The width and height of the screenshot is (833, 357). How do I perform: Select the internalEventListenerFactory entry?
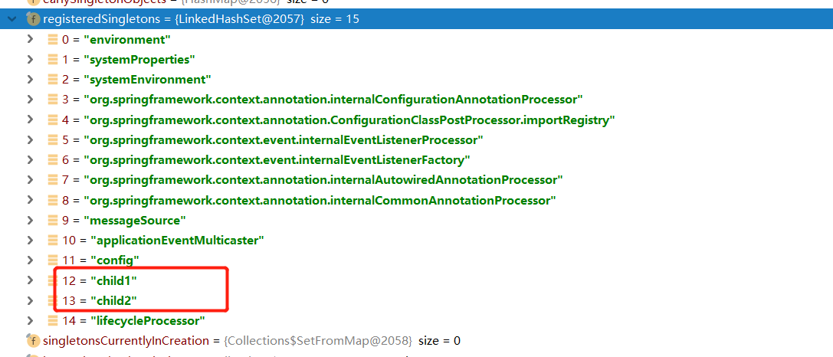coord(266,160)
